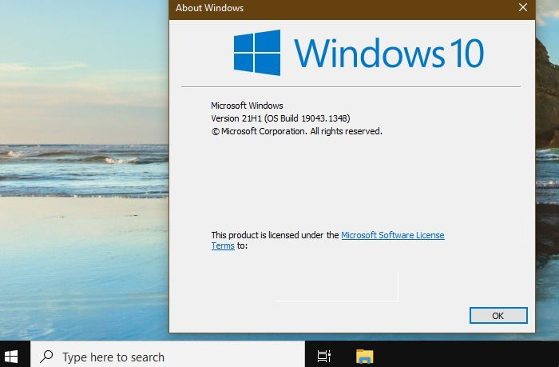This screenshot has height=367, width=559.
Task: Open the Microsoft Software License link
Action: click(x=393, y=235)
